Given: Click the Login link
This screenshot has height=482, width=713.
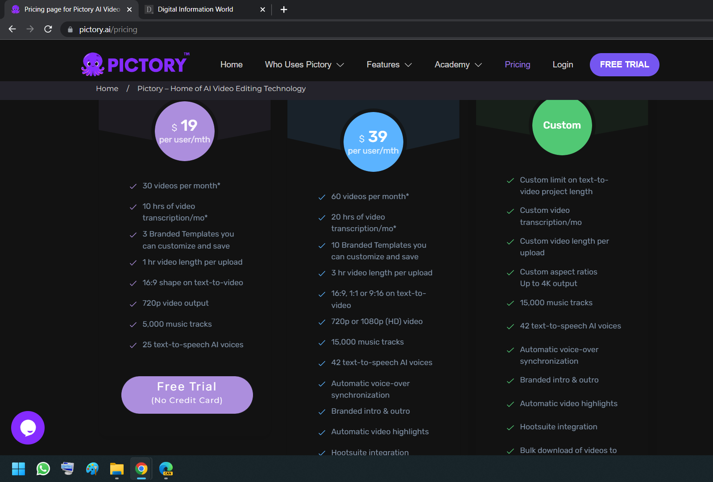Looking at the screenshot, I should (563, 65).
